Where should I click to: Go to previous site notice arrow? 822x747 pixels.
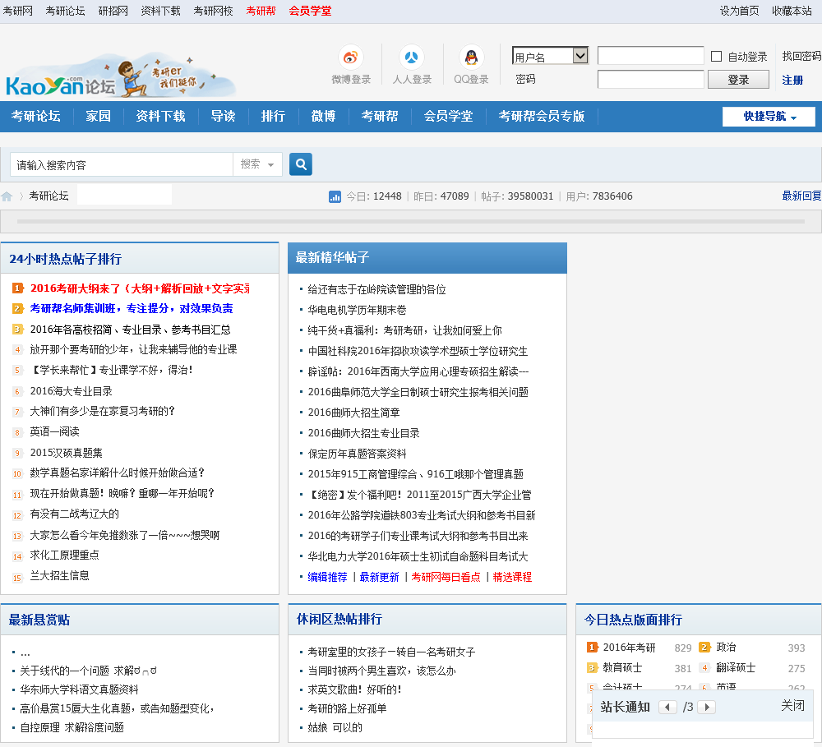click(668, 707)
